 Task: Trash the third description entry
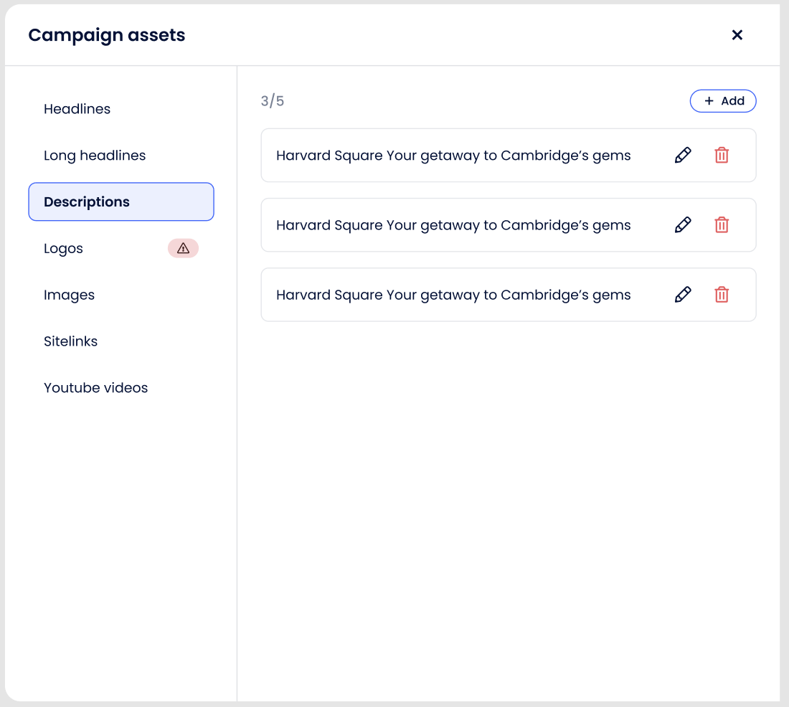pos(722,295)
